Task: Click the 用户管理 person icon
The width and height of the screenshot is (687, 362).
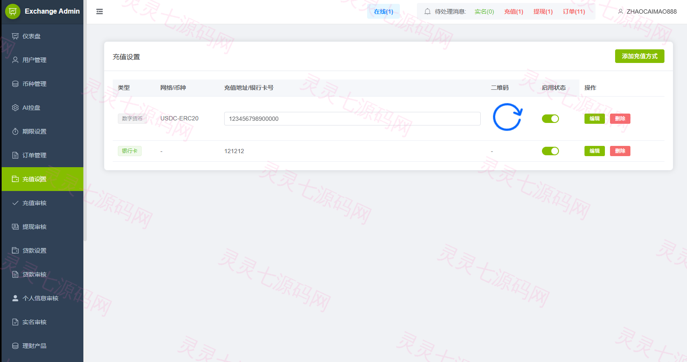Action: [x=15, y=60]
